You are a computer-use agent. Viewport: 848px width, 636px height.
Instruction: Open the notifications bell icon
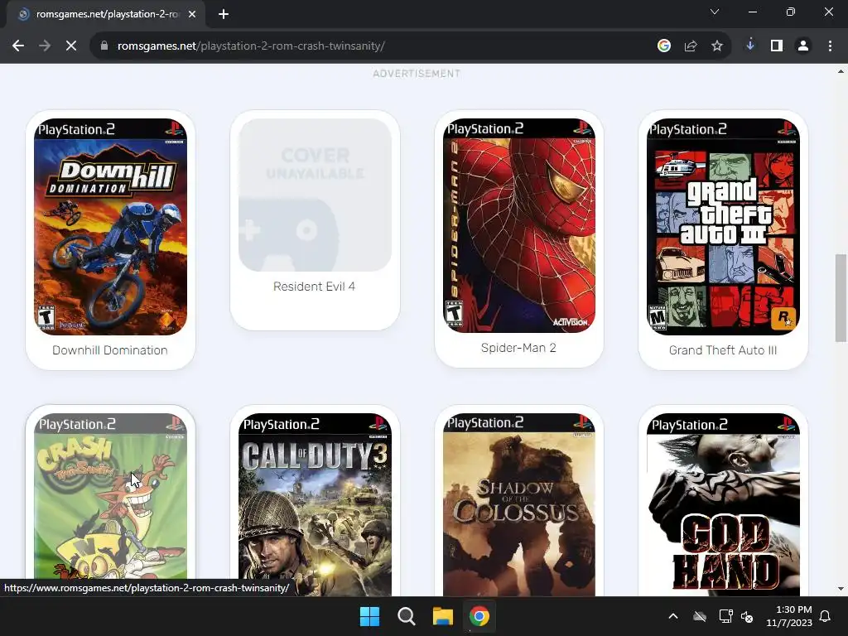click(826, 616)
